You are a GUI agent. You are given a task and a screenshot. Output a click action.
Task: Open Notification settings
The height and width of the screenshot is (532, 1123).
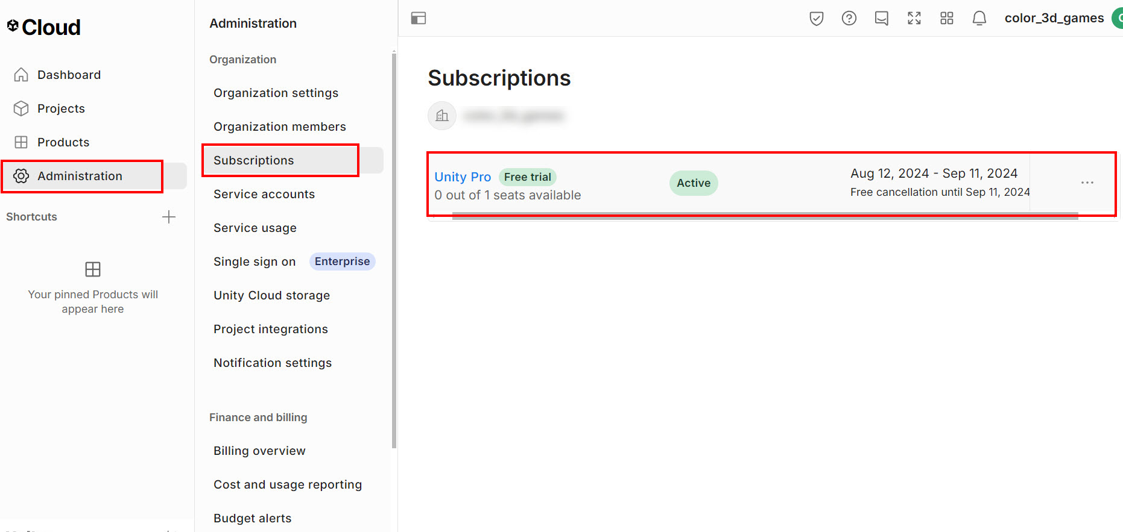(273, 363)
